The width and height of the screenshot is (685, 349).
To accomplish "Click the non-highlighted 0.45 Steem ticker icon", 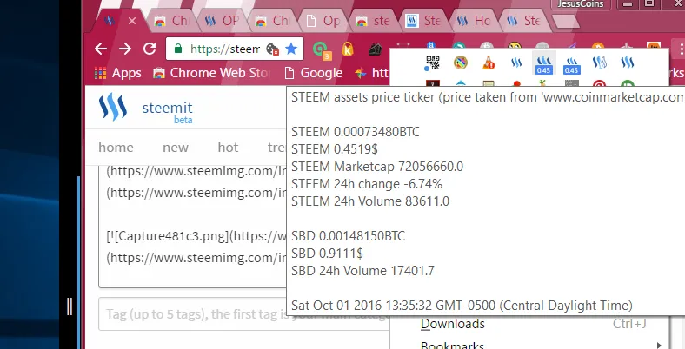I will [571, 64].
